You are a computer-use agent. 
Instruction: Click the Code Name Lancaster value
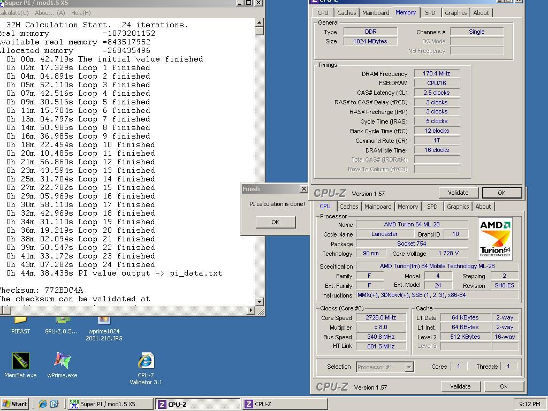(384, 234)
